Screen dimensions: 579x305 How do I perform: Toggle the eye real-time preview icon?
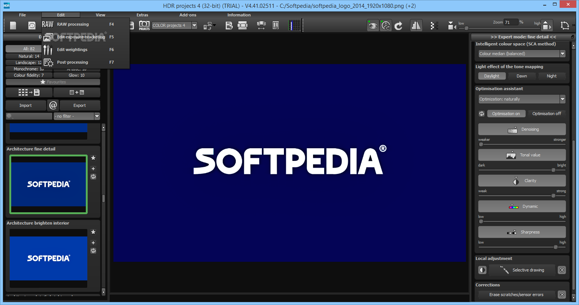373,26
